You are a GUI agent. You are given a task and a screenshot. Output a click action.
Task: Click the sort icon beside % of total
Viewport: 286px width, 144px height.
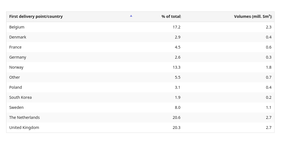[x=181, y=17]
